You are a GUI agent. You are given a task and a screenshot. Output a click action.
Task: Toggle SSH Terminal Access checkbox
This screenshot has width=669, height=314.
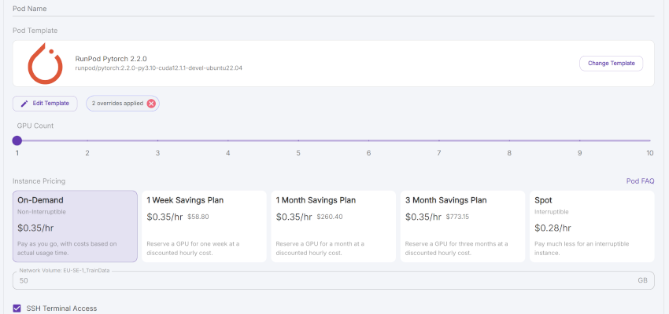tap(17, 309)
